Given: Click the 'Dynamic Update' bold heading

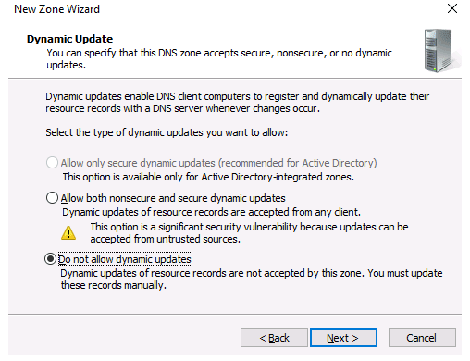Looking at the screenshot, I should coord(69,39).
